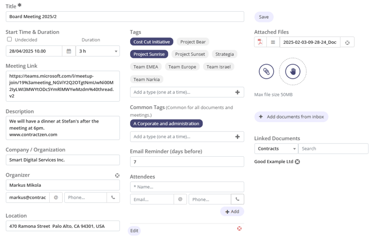Click the paperclip attach file icon
Image resolution: width=375 pixels, height=237 pixels.
click(x=266, y=71)
